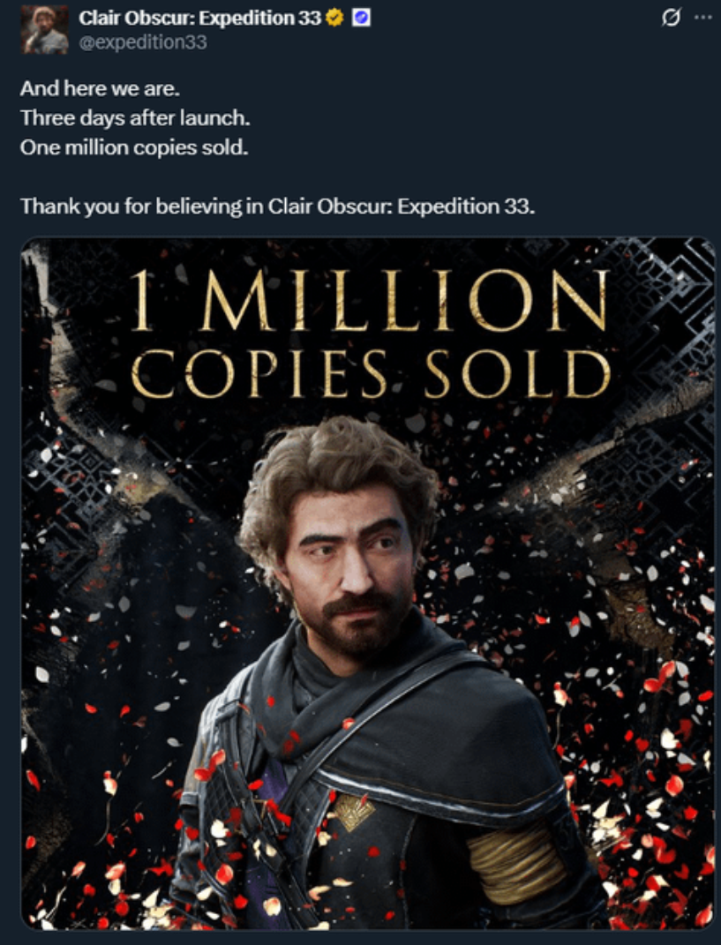The height and width of the screenshot is (945, 721).
Task: Select the 'And here we are.' line
Action: tap(100, 88)
